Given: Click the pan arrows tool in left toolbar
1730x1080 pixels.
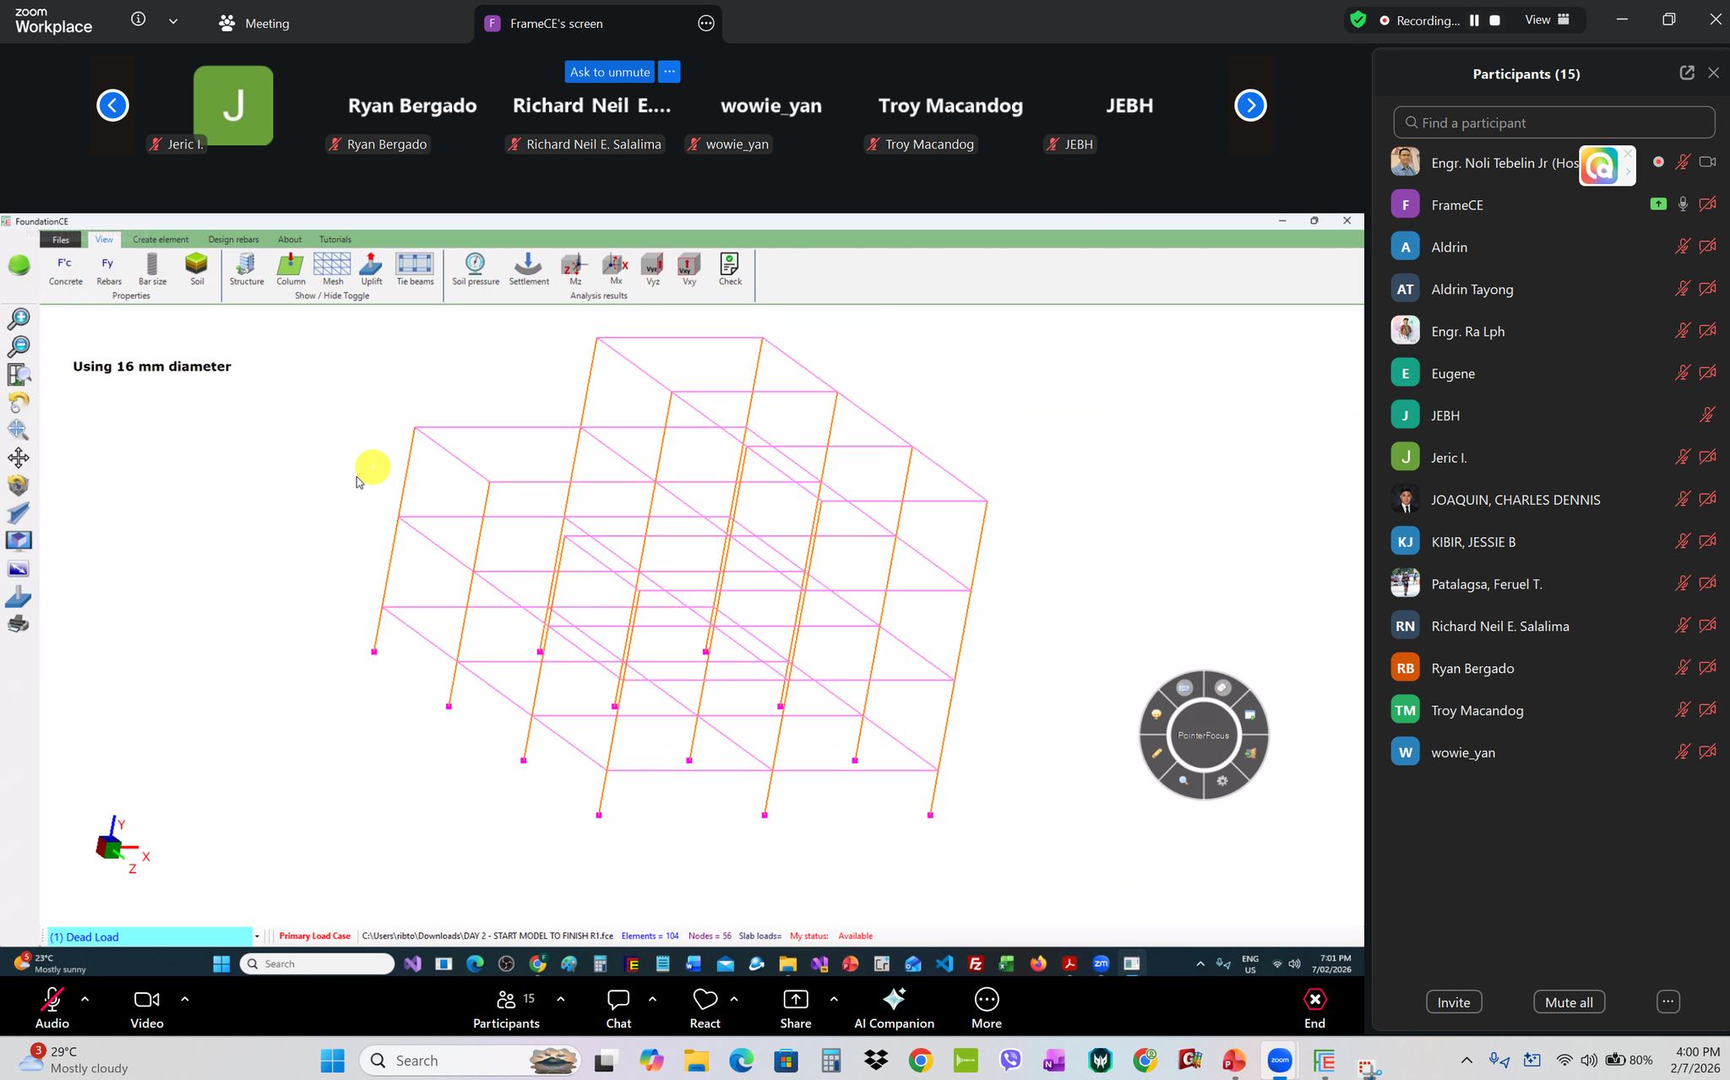Looking at the screenshot, I should 19,458.
